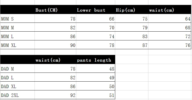This screenshot has width=192, height=100.
Task: Select the MOM S row label cell
Action: 17,18
